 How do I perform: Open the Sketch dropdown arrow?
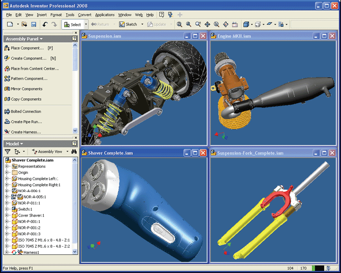tap(142, 24)
